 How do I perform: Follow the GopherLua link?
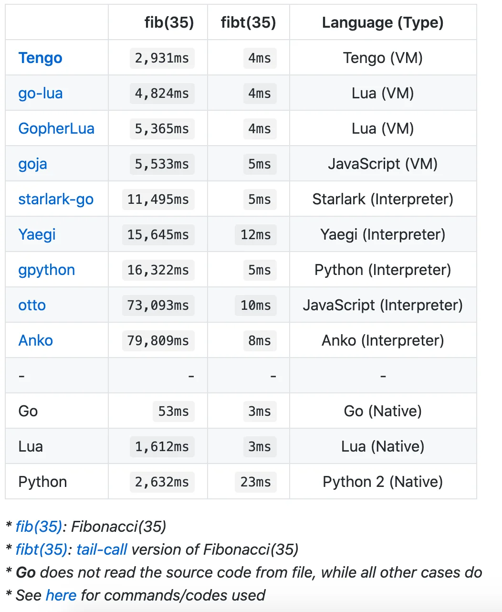click(56, 128)
